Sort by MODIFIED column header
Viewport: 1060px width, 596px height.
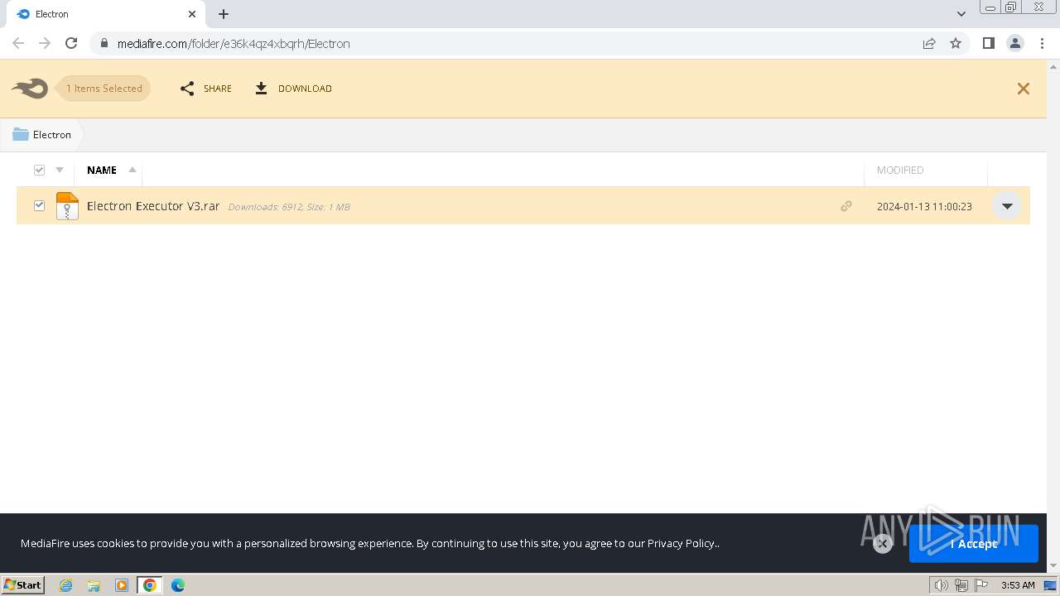click(x=900, y=170)
